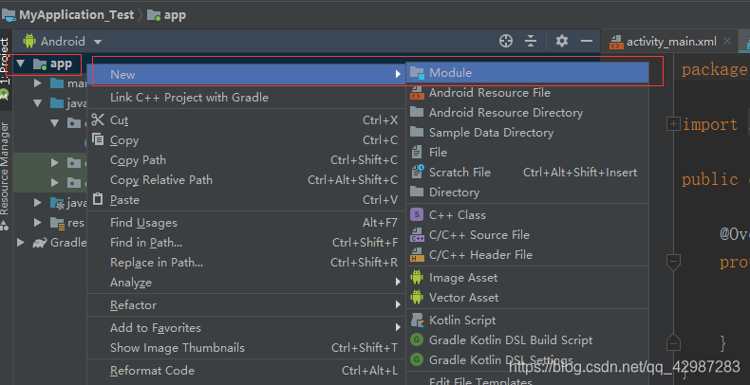
Task: Open the Analyze submenu
Action: pyautogui.click(x=246, y=283)
